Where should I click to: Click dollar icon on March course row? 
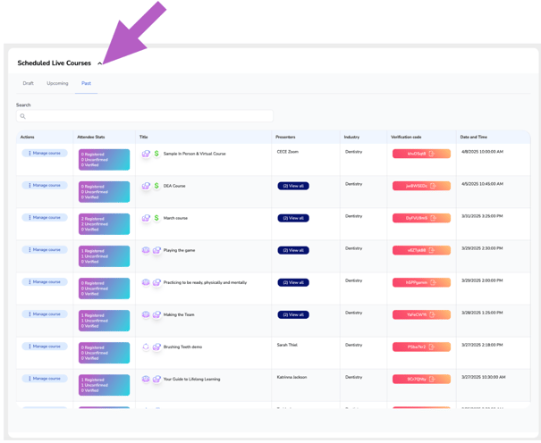[x=156, y=218]
